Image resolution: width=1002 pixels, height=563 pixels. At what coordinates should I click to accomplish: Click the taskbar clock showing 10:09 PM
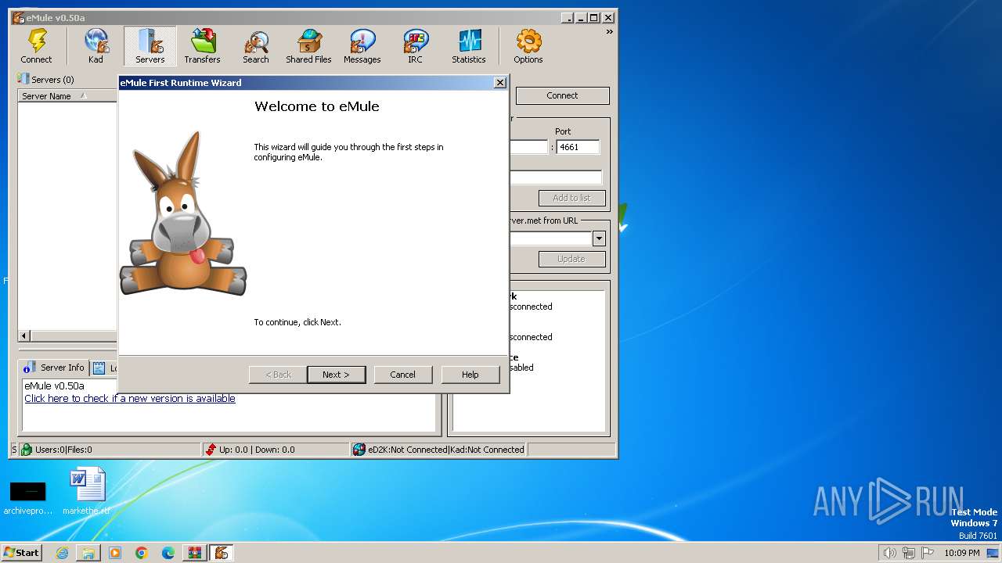coord(962,553)
